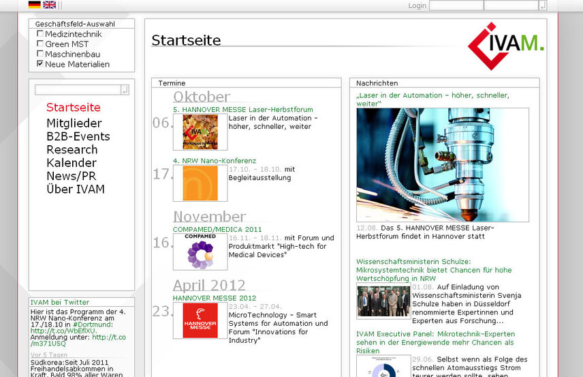Enable the Green MST checkbox
The height and width of the screenshot is (377, 583).
coord(40,44)
